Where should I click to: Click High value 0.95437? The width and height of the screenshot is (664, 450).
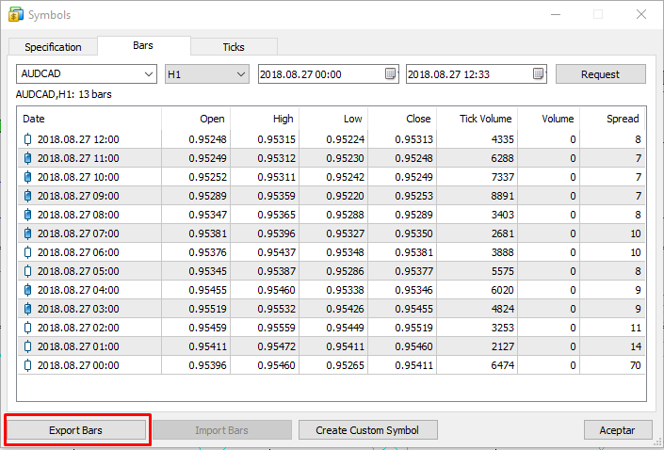[277, 252]
